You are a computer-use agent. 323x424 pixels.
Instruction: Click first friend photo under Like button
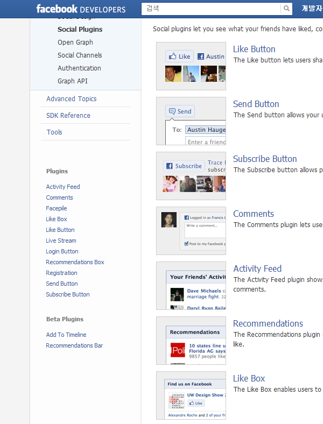pyautogui.click(x=173, y=74)
